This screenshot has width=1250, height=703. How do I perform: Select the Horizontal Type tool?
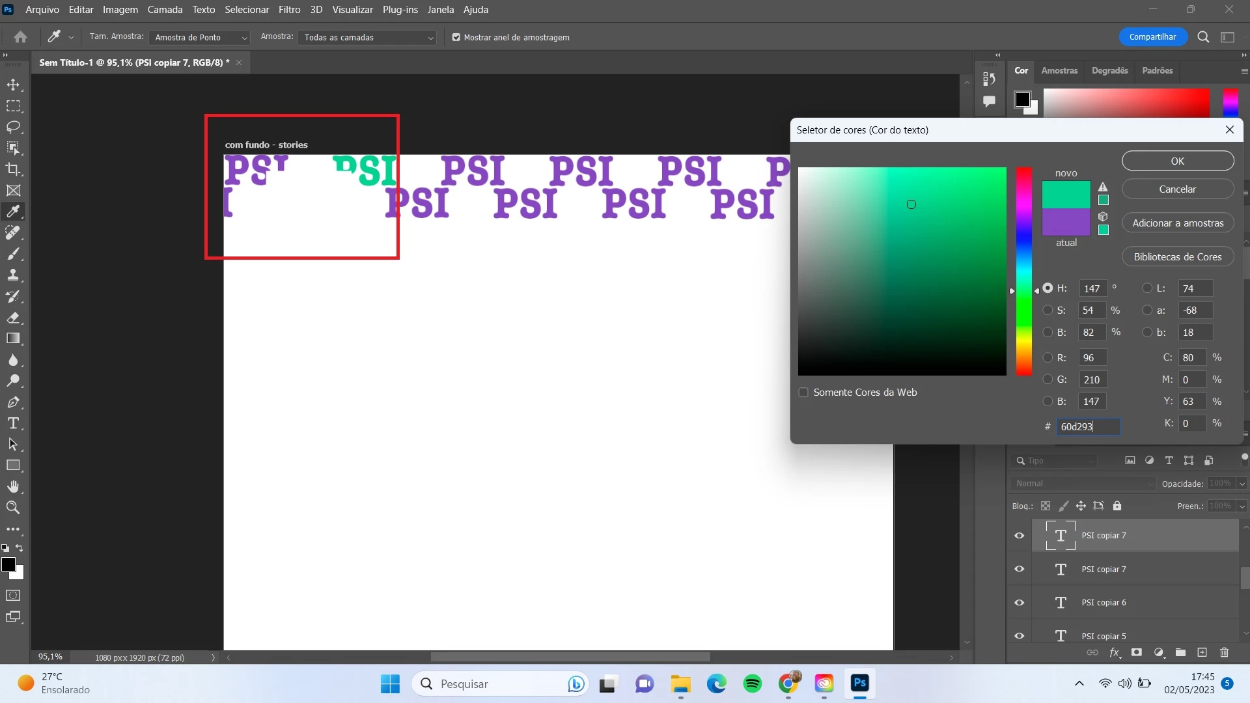(13, 423)
